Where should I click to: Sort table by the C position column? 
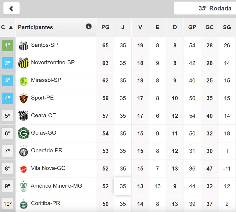7,27
